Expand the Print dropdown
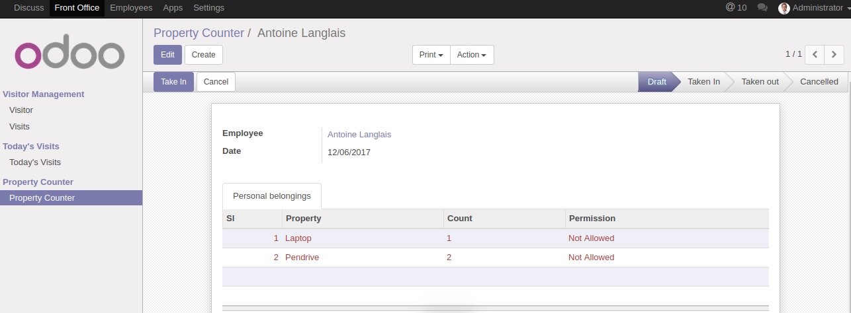The height and width of the screenshot is (313, 851). point(431,55)
